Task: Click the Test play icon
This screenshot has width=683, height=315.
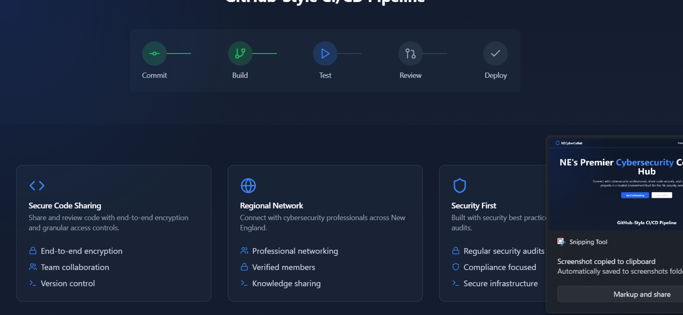Action: (x=325, y=54)
